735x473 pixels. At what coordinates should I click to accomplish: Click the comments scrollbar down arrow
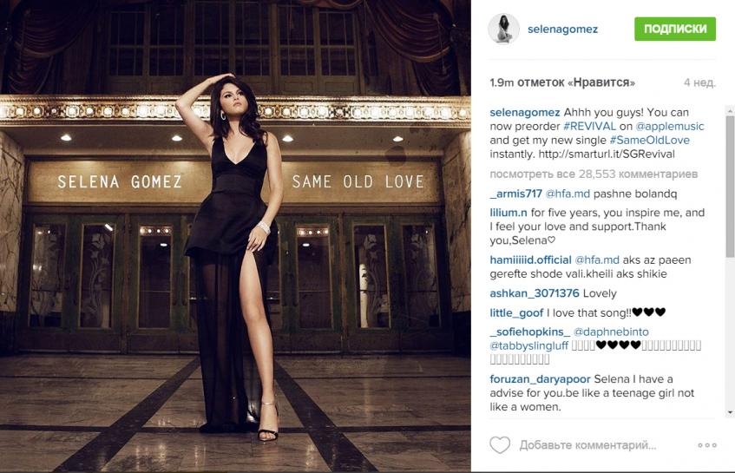pyautogui.click(x=730, y=412)
